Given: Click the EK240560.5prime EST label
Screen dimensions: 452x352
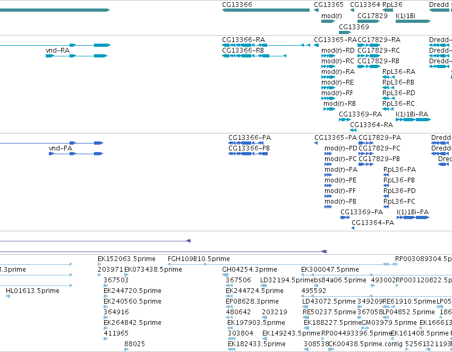Looking at the screenshot, I should click(132, 301).
